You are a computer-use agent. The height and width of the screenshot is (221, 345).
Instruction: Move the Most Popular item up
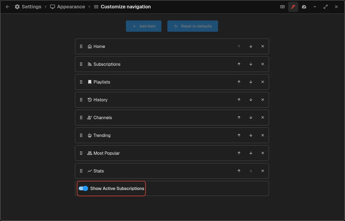239,153
